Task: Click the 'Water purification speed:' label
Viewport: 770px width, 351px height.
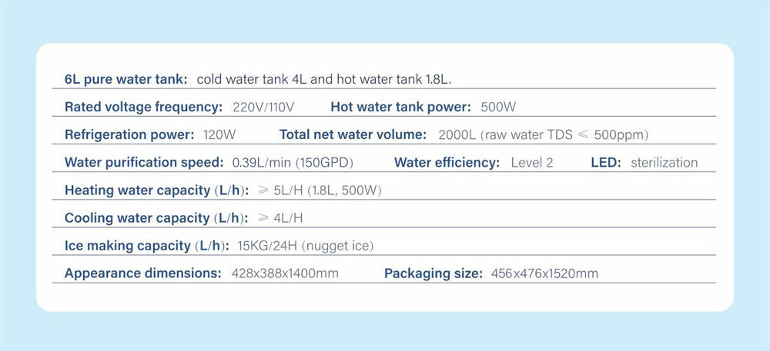Action: (x=144, y=162)
